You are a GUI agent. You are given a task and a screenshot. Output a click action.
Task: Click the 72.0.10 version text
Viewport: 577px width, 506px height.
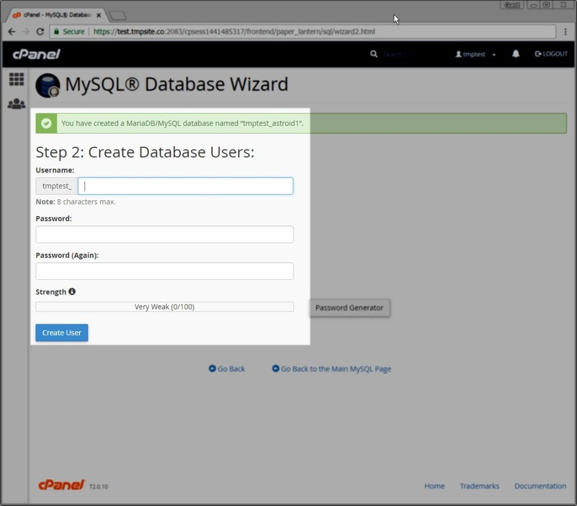99,486
